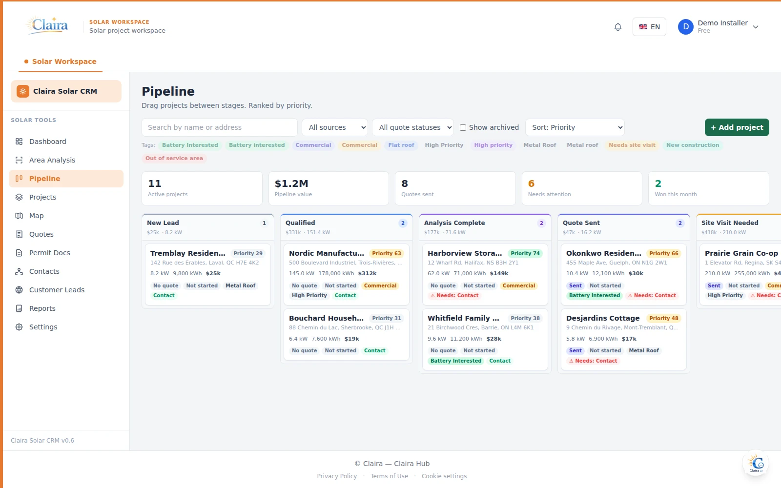Open Cookie settings link

pos(444,476)
